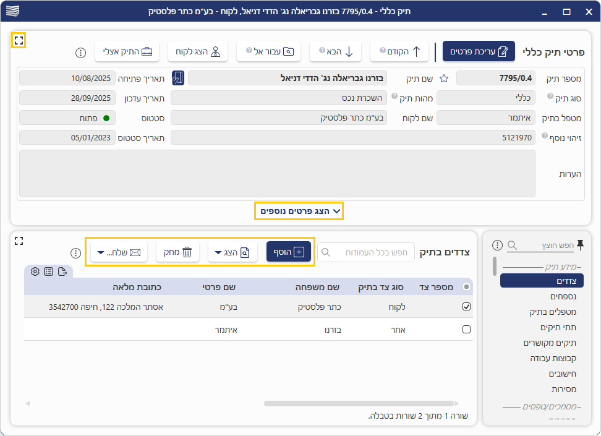
Task: Expand the פרטי תיק כללי panel to full screen
Action: 19,41
